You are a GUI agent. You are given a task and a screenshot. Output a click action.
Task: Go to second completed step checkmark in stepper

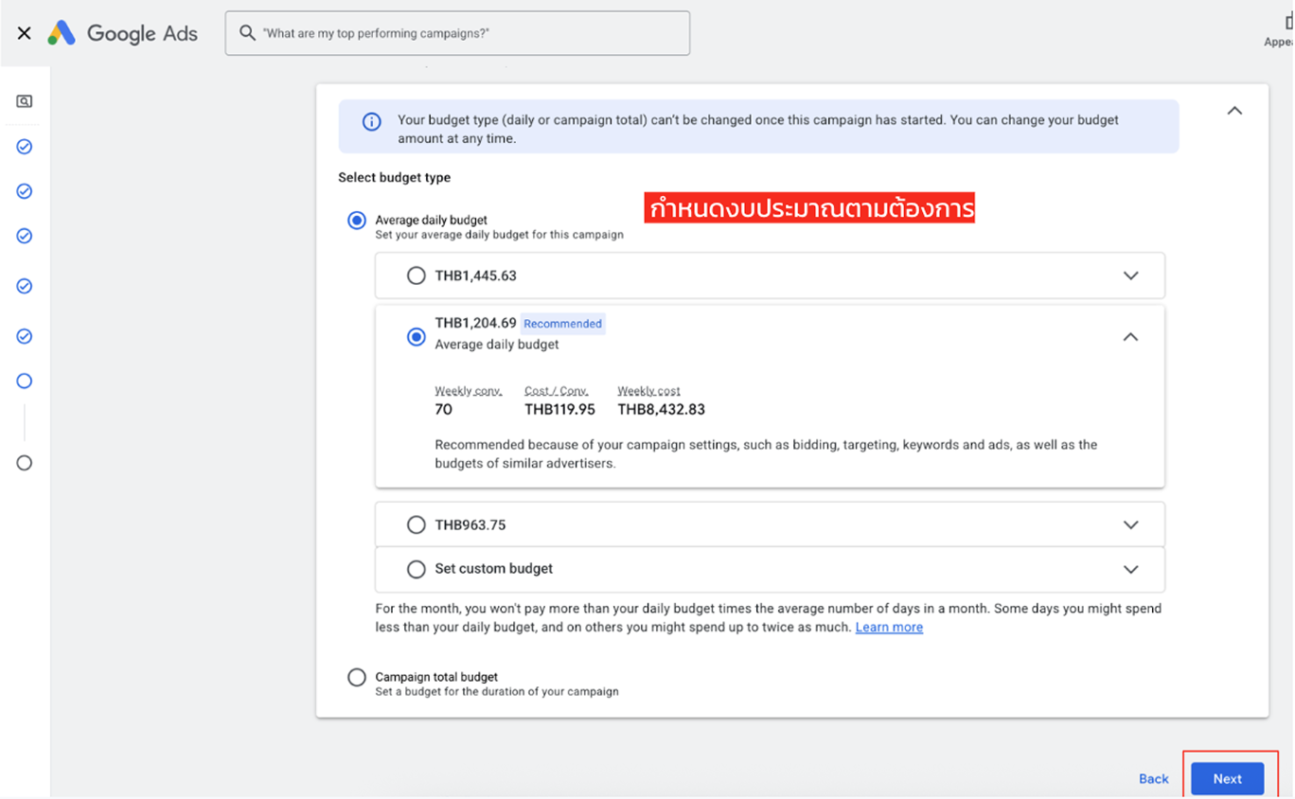pos(25,191)
